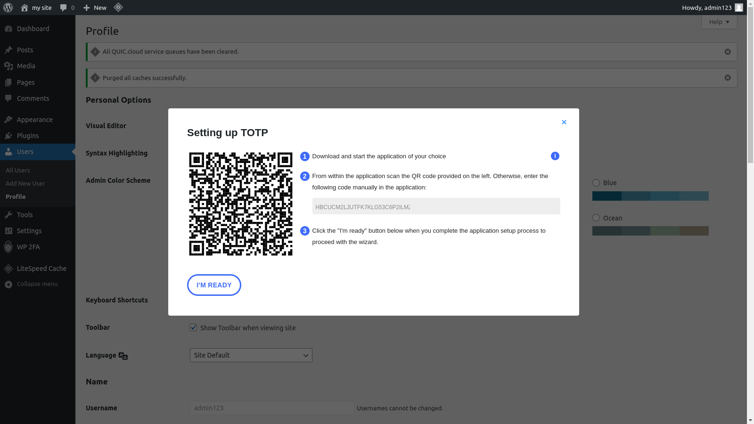Click the WordPress logo in the top bar
754x424 pixels.
(x=8, y=8)
